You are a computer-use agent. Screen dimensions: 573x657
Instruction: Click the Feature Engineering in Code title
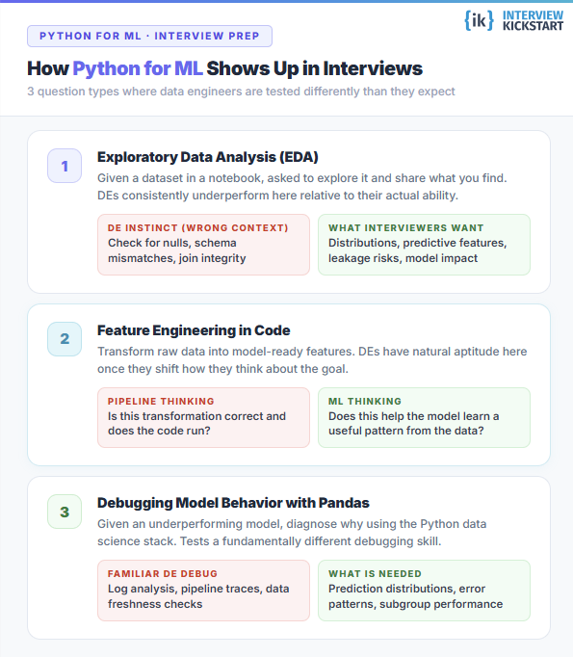pyautogui.click(x=194, y=330)
